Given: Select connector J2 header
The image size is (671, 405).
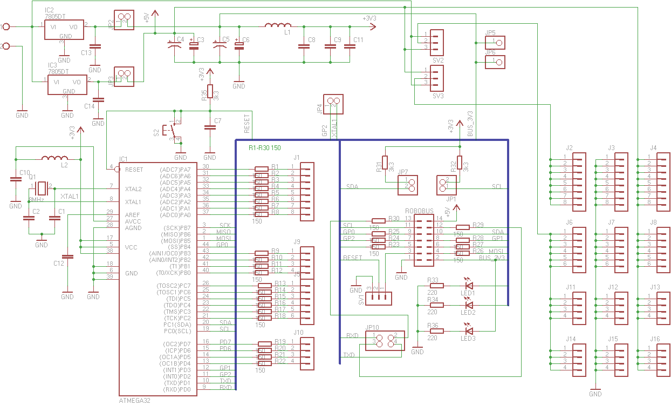Looking at the screenshot, I should [579, 182].
